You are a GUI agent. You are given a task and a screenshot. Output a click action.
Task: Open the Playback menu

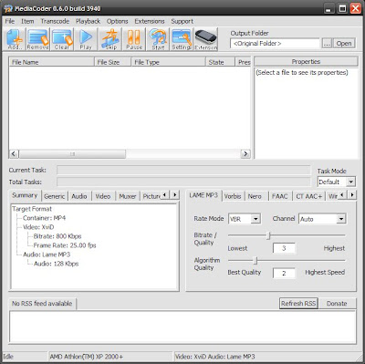pyautogui.click(x=88, y=21)
